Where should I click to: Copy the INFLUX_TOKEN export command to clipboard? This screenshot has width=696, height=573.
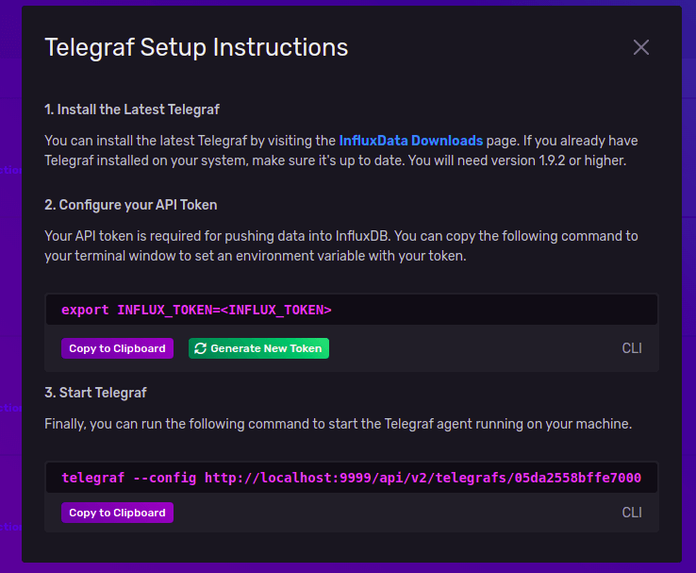click(x=117, y=348)
